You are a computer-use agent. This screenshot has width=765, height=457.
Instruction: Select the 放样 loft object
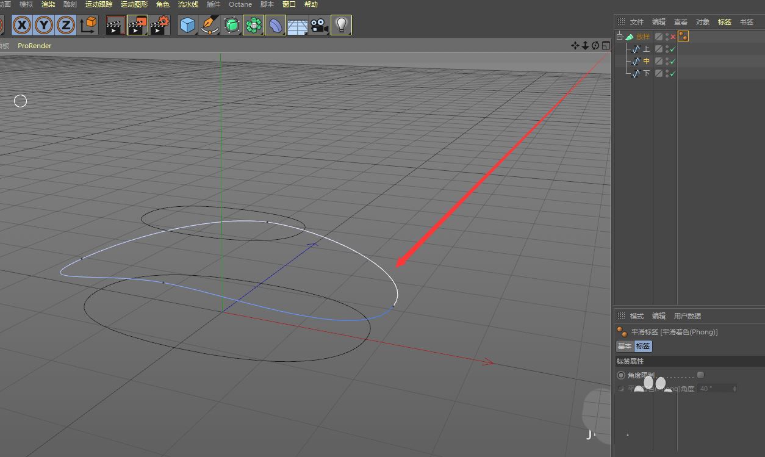point(643,37)
